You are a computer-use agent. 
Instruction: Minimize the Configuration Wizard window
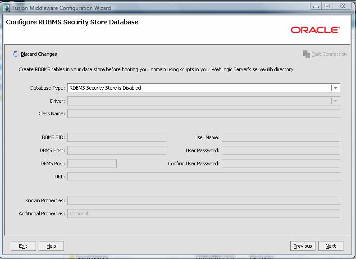click(x=316, y=6)
